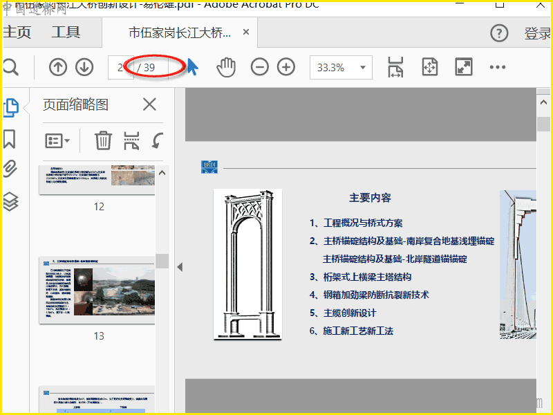Collapse the navigation pane arrow
The height and width of the screenshot is (415, 553).
(180, 267)
